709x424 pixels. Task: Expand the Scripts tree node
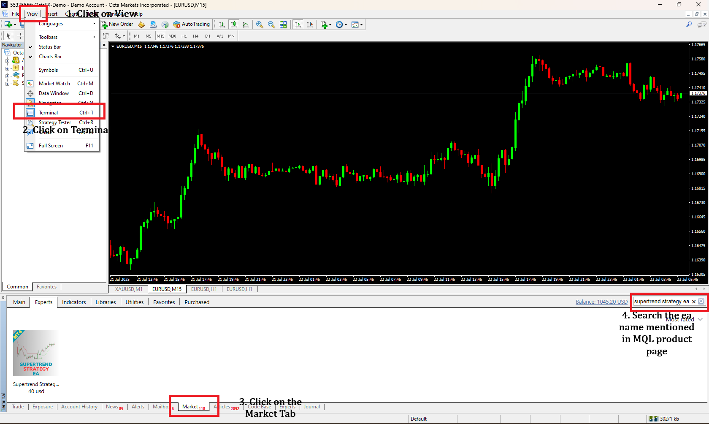coord(8,84)
